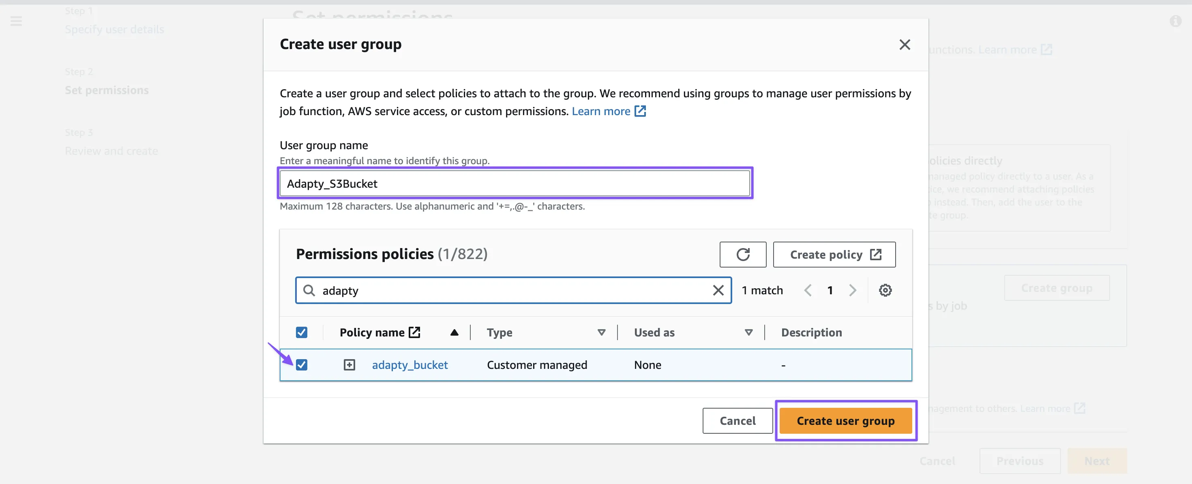The width and height of the screenshot is (1192, 484).
Task: Go to next page of policies
Action: [852, 290]
